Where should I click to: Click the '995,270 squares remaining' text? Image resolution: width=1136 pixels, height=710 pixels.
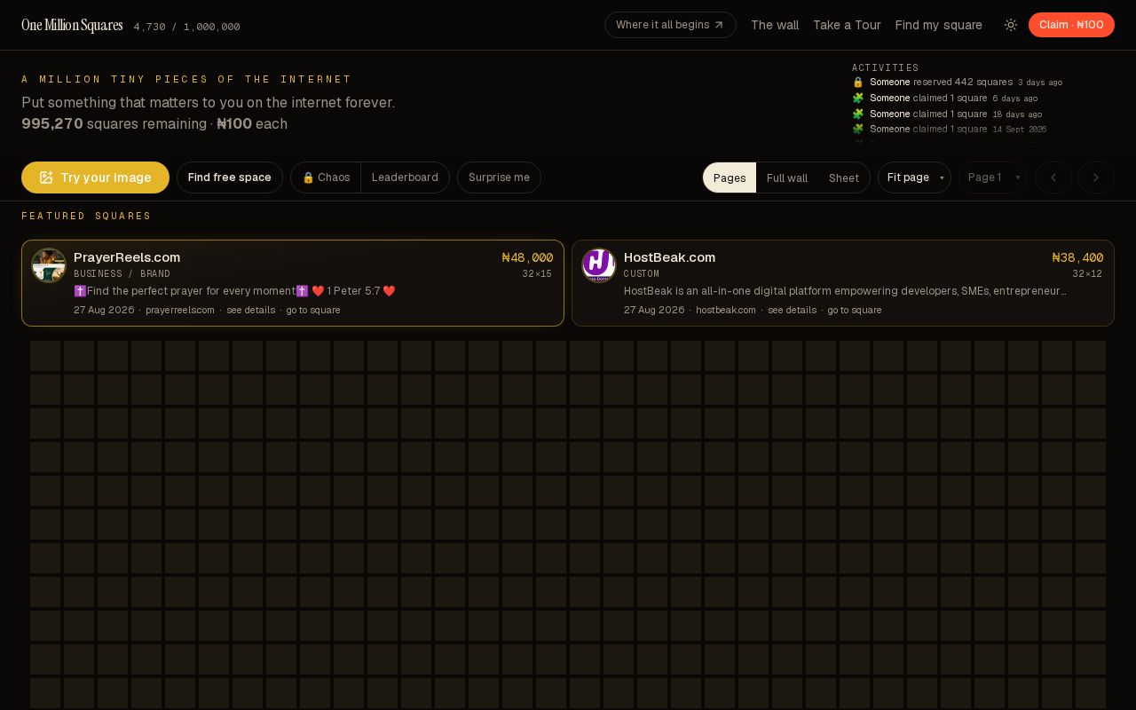click(114, 123)
